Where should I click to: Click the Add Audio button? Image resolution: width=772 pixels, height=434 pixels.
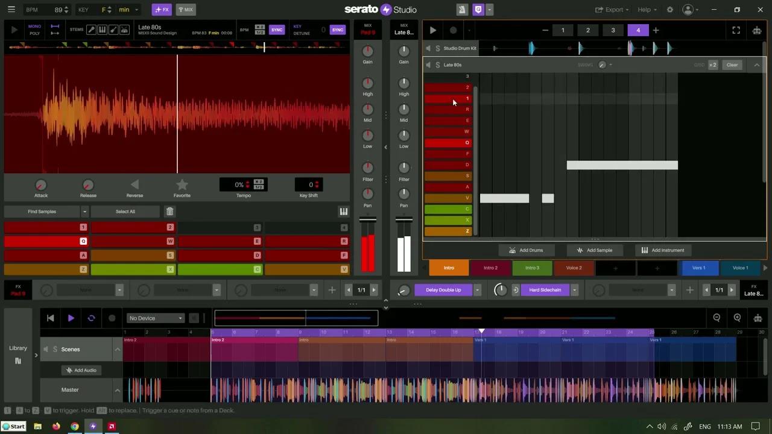[81, 370]
